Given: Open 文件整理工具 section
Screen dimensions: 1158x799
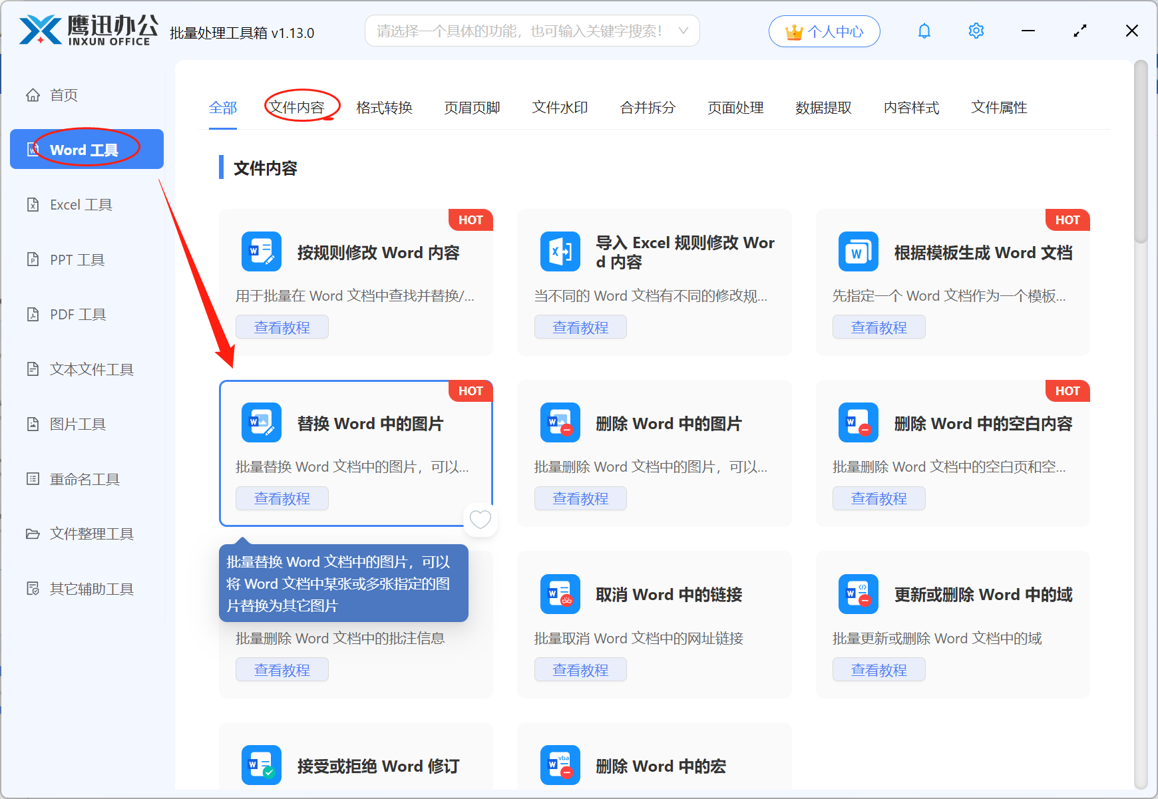Looking at the screenshot, I should coord(91,533).
